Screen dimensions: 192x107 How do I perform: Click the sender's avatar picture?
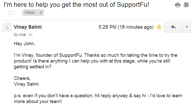point(7,27)
